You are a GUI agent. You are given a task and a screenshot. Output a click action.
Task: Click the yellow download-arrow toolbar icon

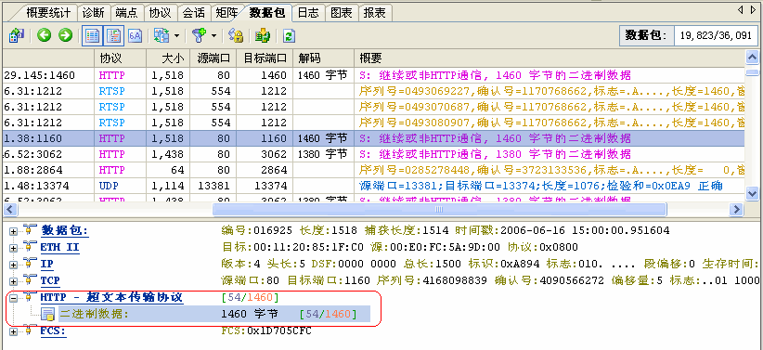(x=263, y=35)
